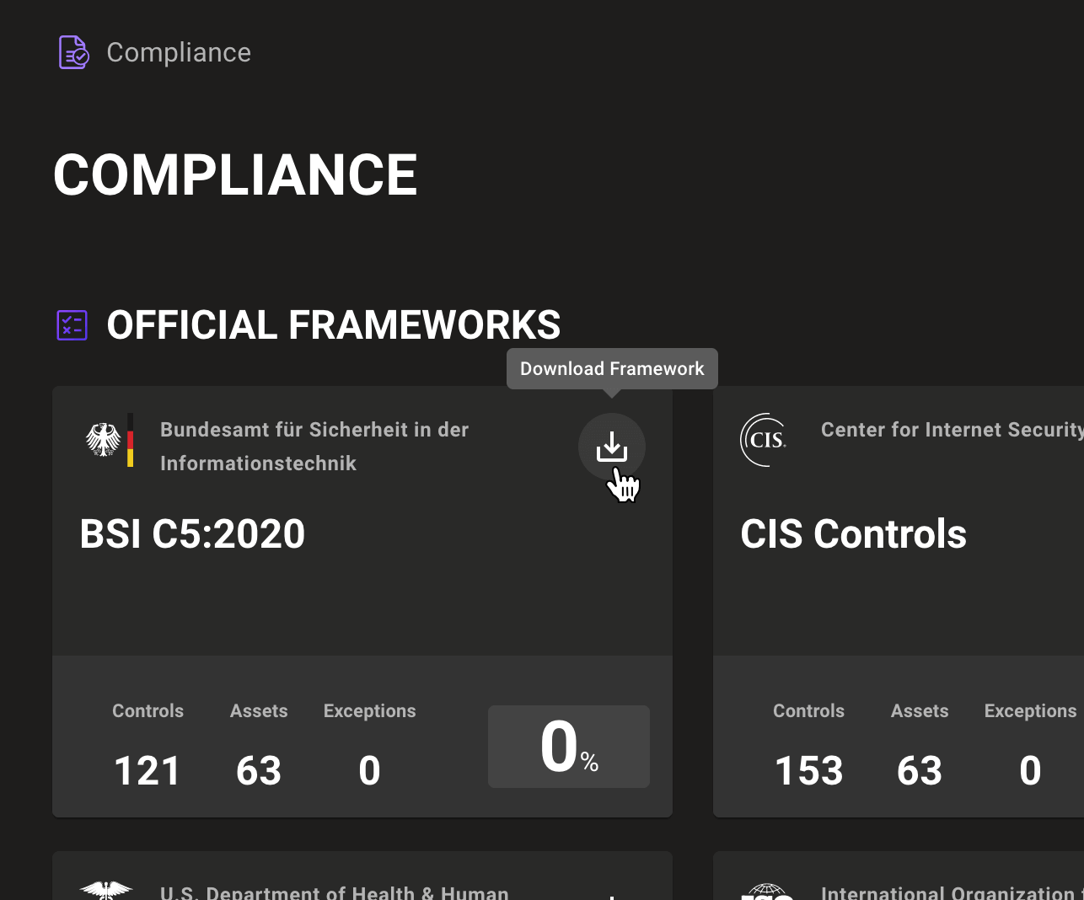Click the CIS circular logo
Viewport: 1084px width, 900px height.
pyautogui.click(x=763, y=439)
